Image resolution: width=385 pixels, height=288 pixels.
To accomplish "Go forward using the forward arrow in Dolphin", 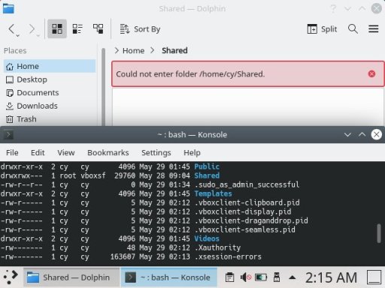I will [x=32, y=29].
